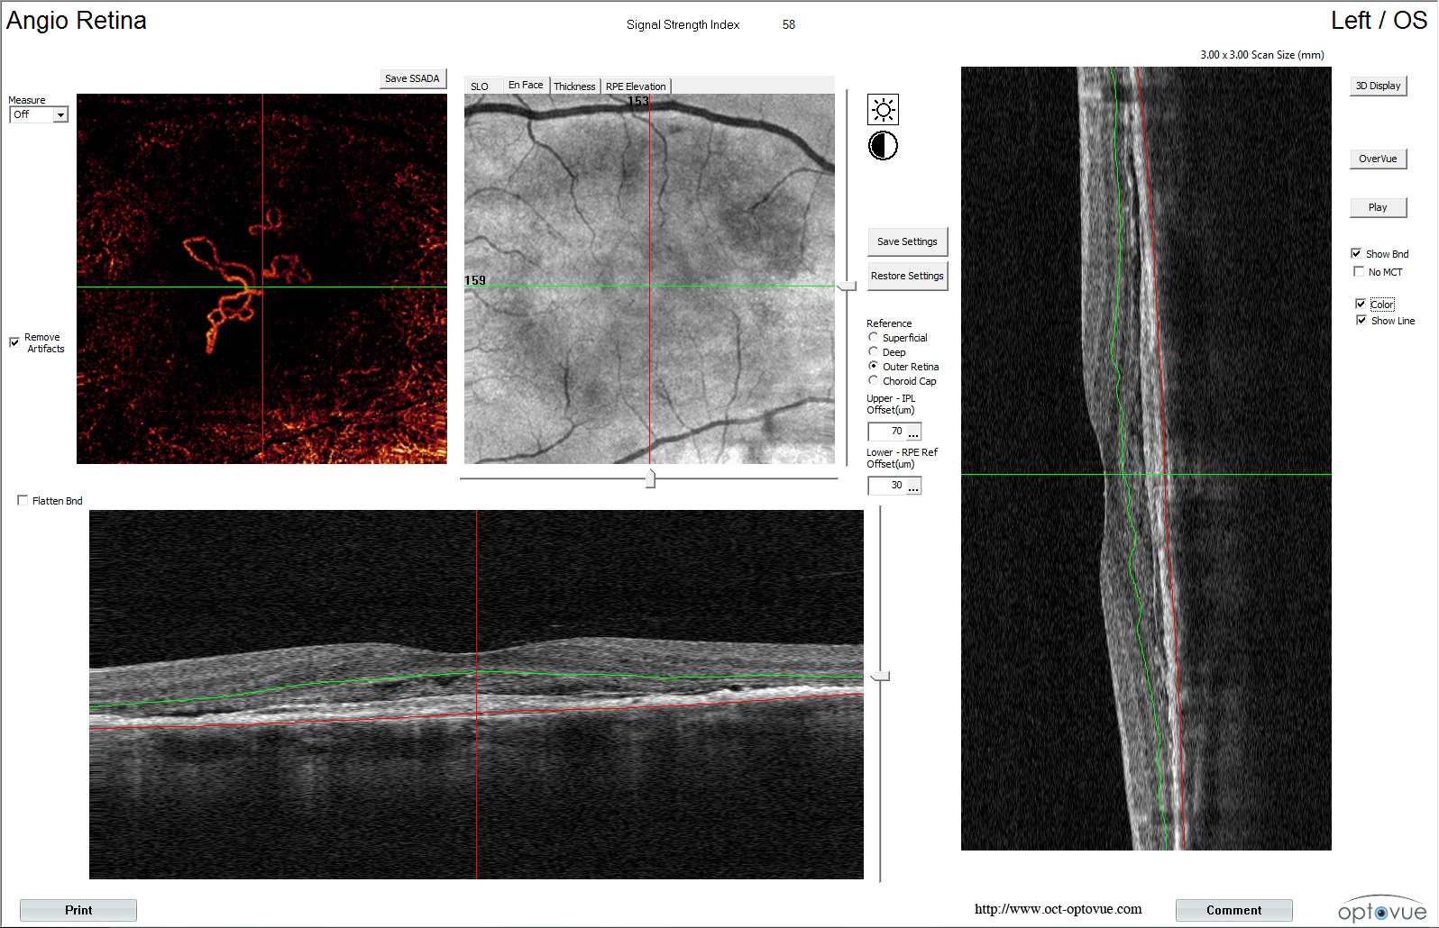Viewport: 1439px width, 928px height.
Task: Click the brightness sun icon
Action: [883, 110]
